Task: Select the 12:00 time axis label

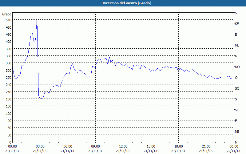Action: [x=123, y=147]
